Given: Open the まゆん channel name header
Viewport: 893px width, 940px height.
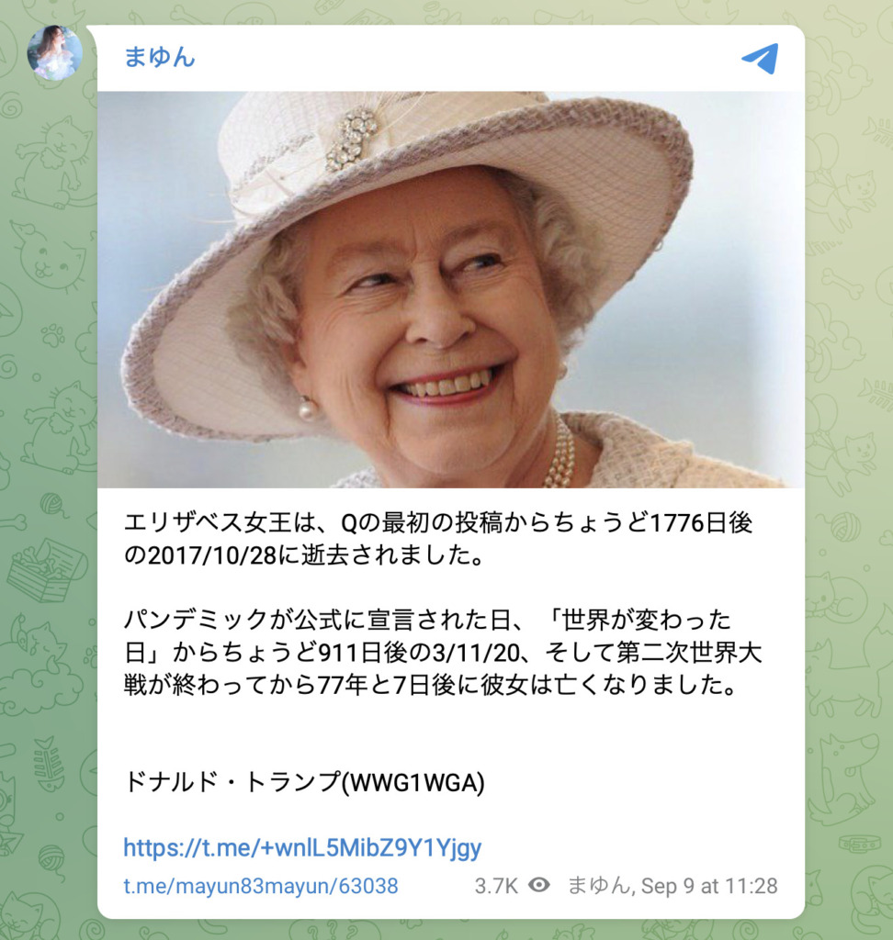Looking at the screenshot, I should click(x=160, y=58).
